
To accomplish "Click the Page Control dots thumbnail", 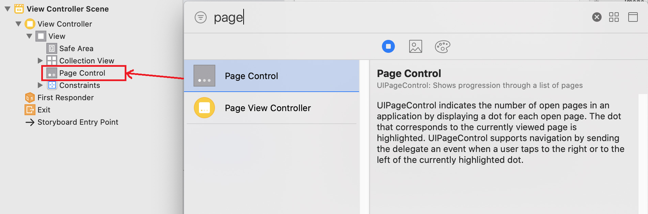I will click(204, 76).
